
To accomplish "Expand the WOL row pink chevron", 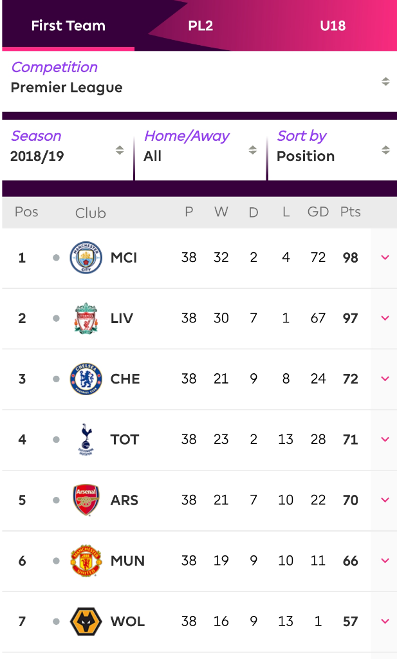I will 385,622.
